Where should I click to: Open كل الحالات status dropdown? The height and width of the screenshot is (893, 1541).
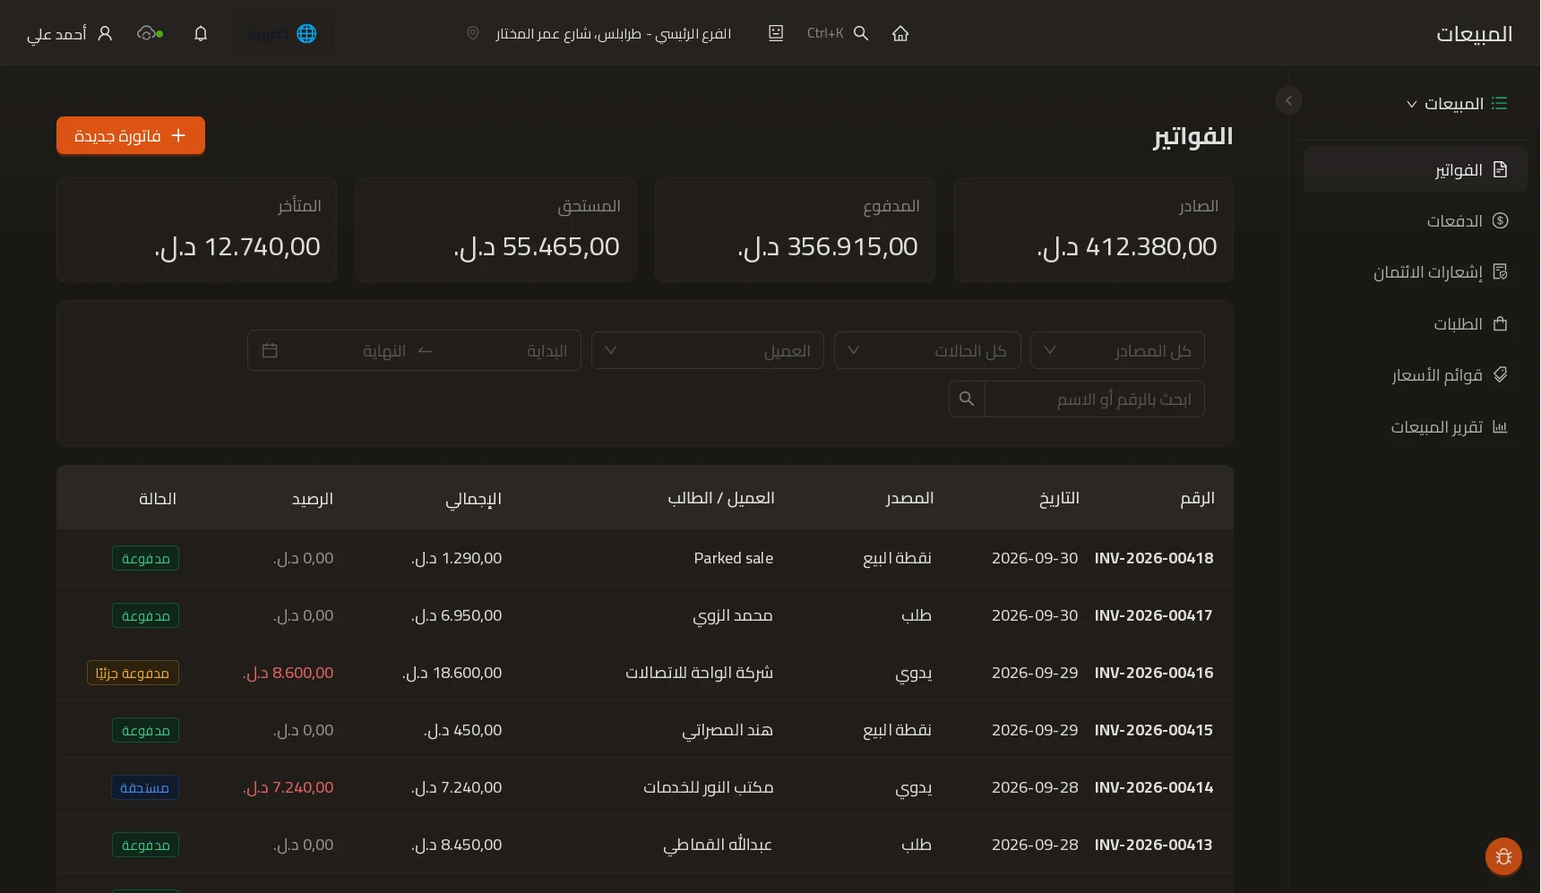point(926,350)
